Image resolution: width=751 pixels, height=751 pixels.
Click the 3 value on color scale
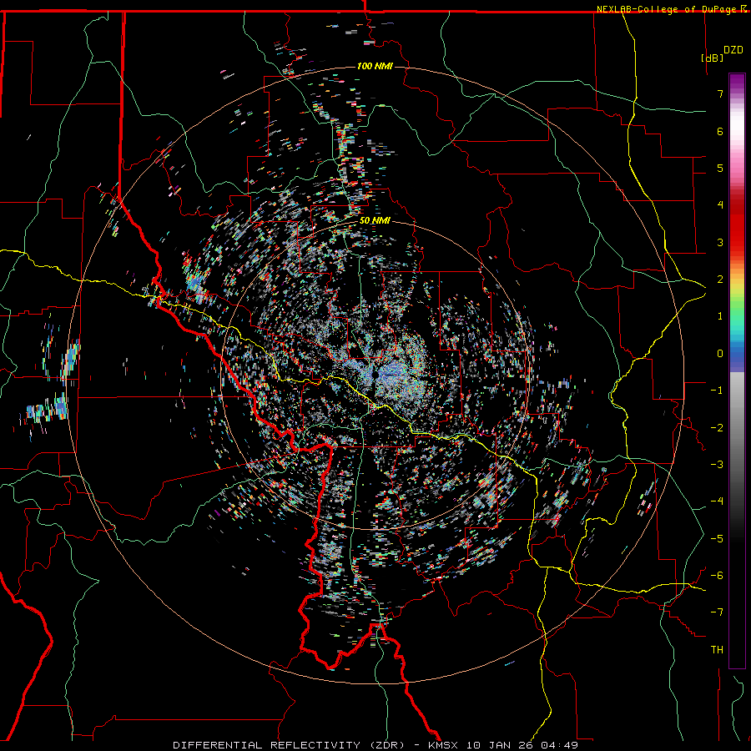tap(720, 242)
